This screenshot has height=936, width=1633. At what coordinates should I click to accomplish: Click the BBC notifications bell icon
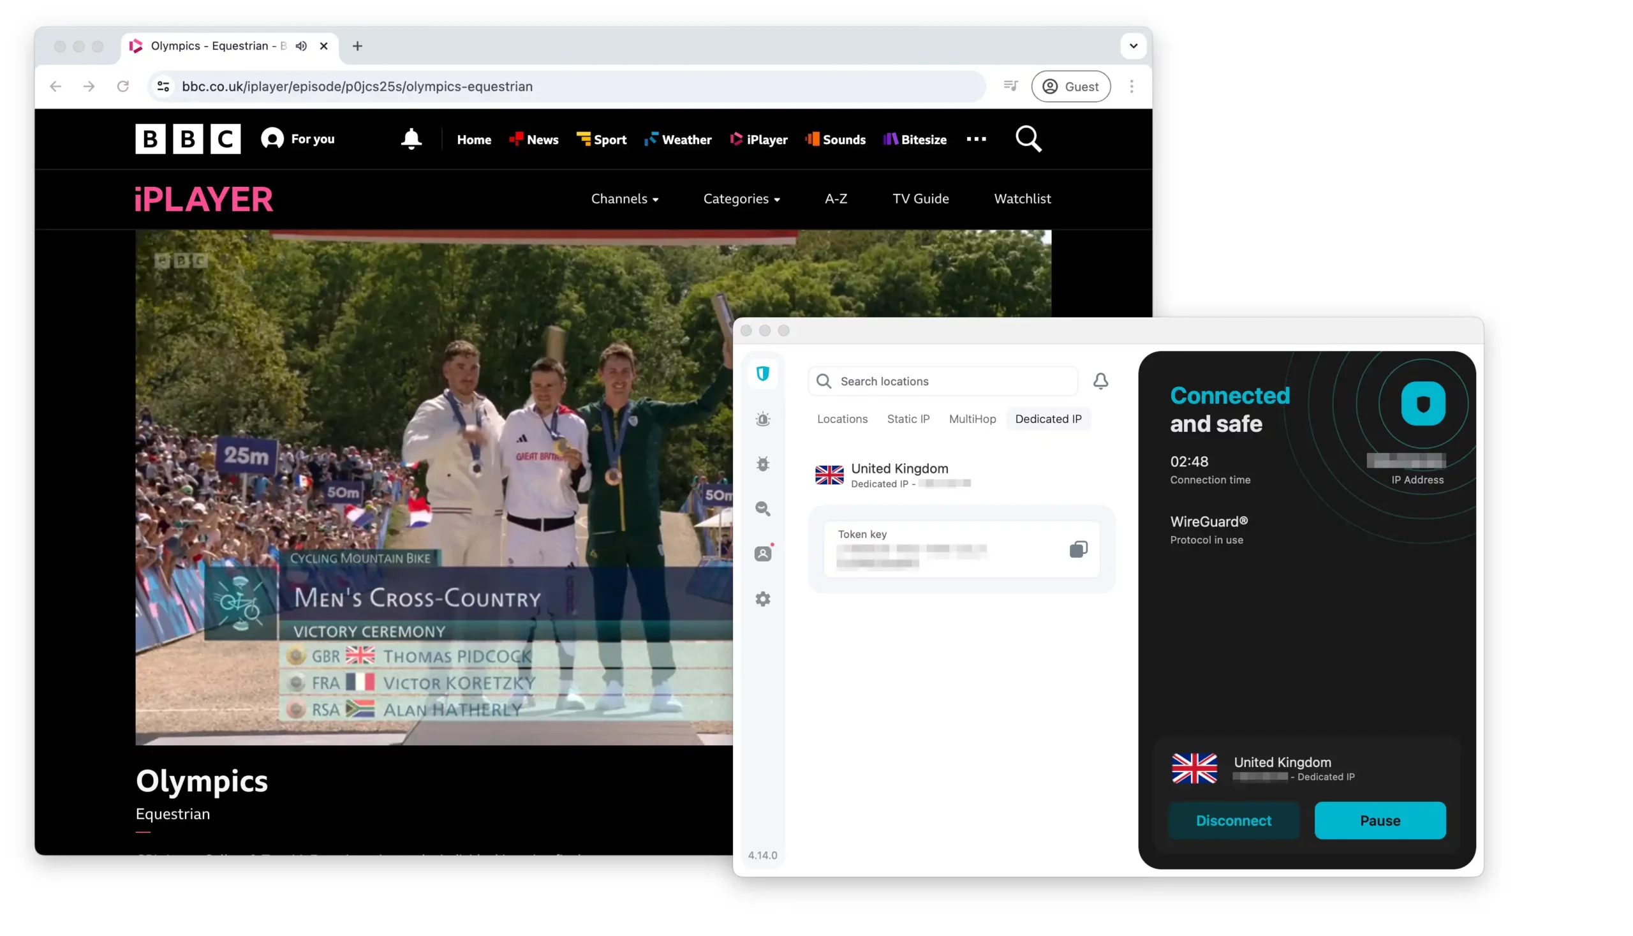pos(411,139)
